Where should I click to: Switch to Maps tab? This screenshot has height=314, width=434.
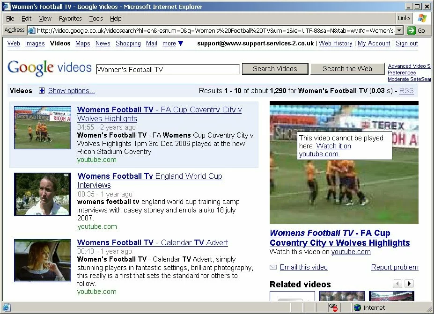83,44
